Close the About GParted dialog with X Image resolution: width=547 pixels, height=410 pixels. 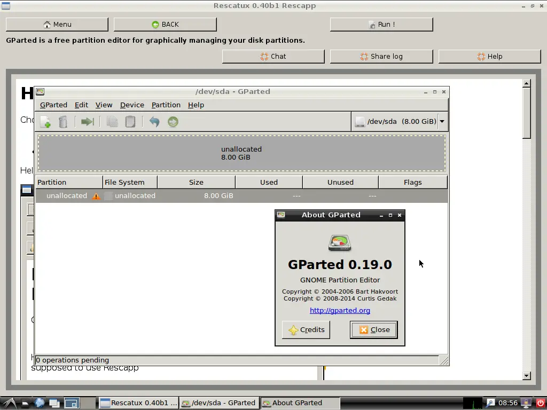tap(400, 215)
